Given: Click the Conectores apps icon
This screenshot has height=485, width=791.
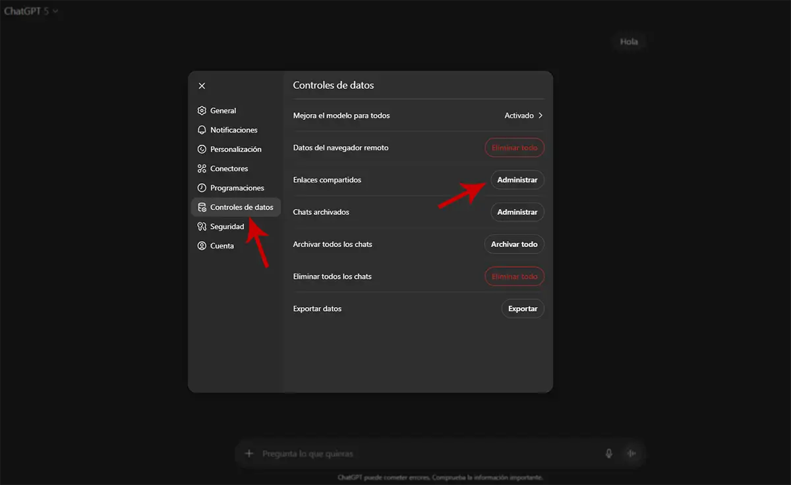Looking at the screenshot, I should [x=202, y=169].
